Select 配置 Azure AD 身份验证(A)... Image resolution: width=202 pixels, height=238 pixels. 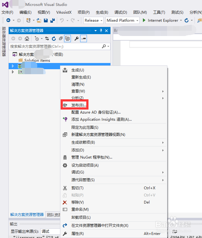coord(114,112)
